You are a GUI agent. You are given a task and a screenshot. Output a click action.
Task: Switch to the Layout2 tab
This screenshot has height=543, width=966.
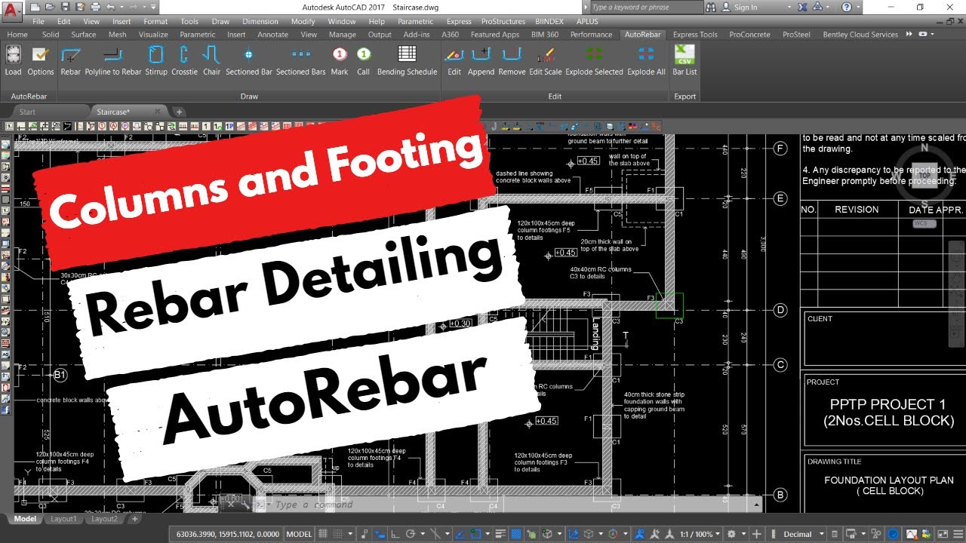(x=104, y=519)
